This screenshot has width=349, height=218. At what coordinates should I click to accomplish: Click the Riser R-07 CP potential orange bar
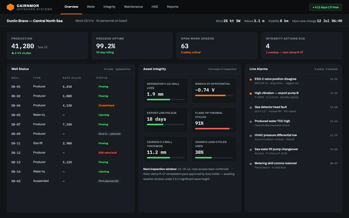tap(214, 95)
